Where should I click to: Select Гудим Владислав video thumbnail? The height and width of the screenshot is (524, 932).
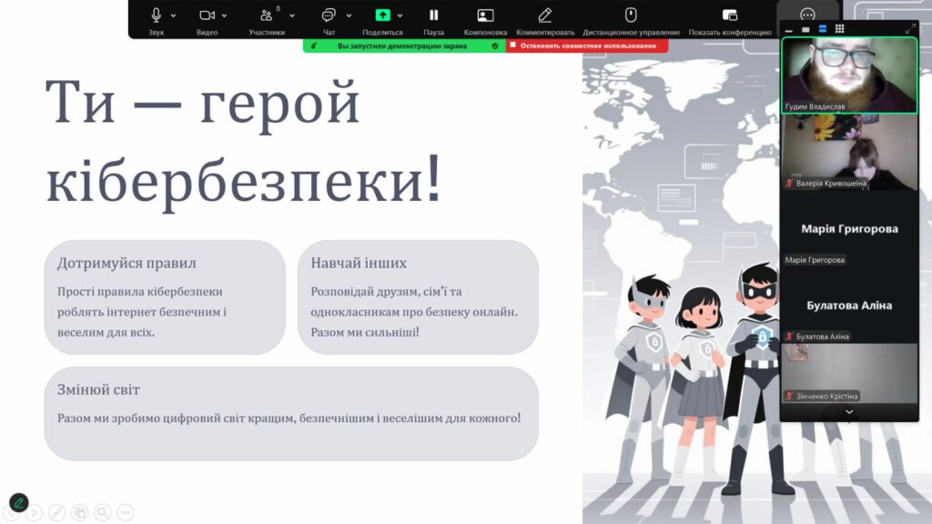pos(849,75)
